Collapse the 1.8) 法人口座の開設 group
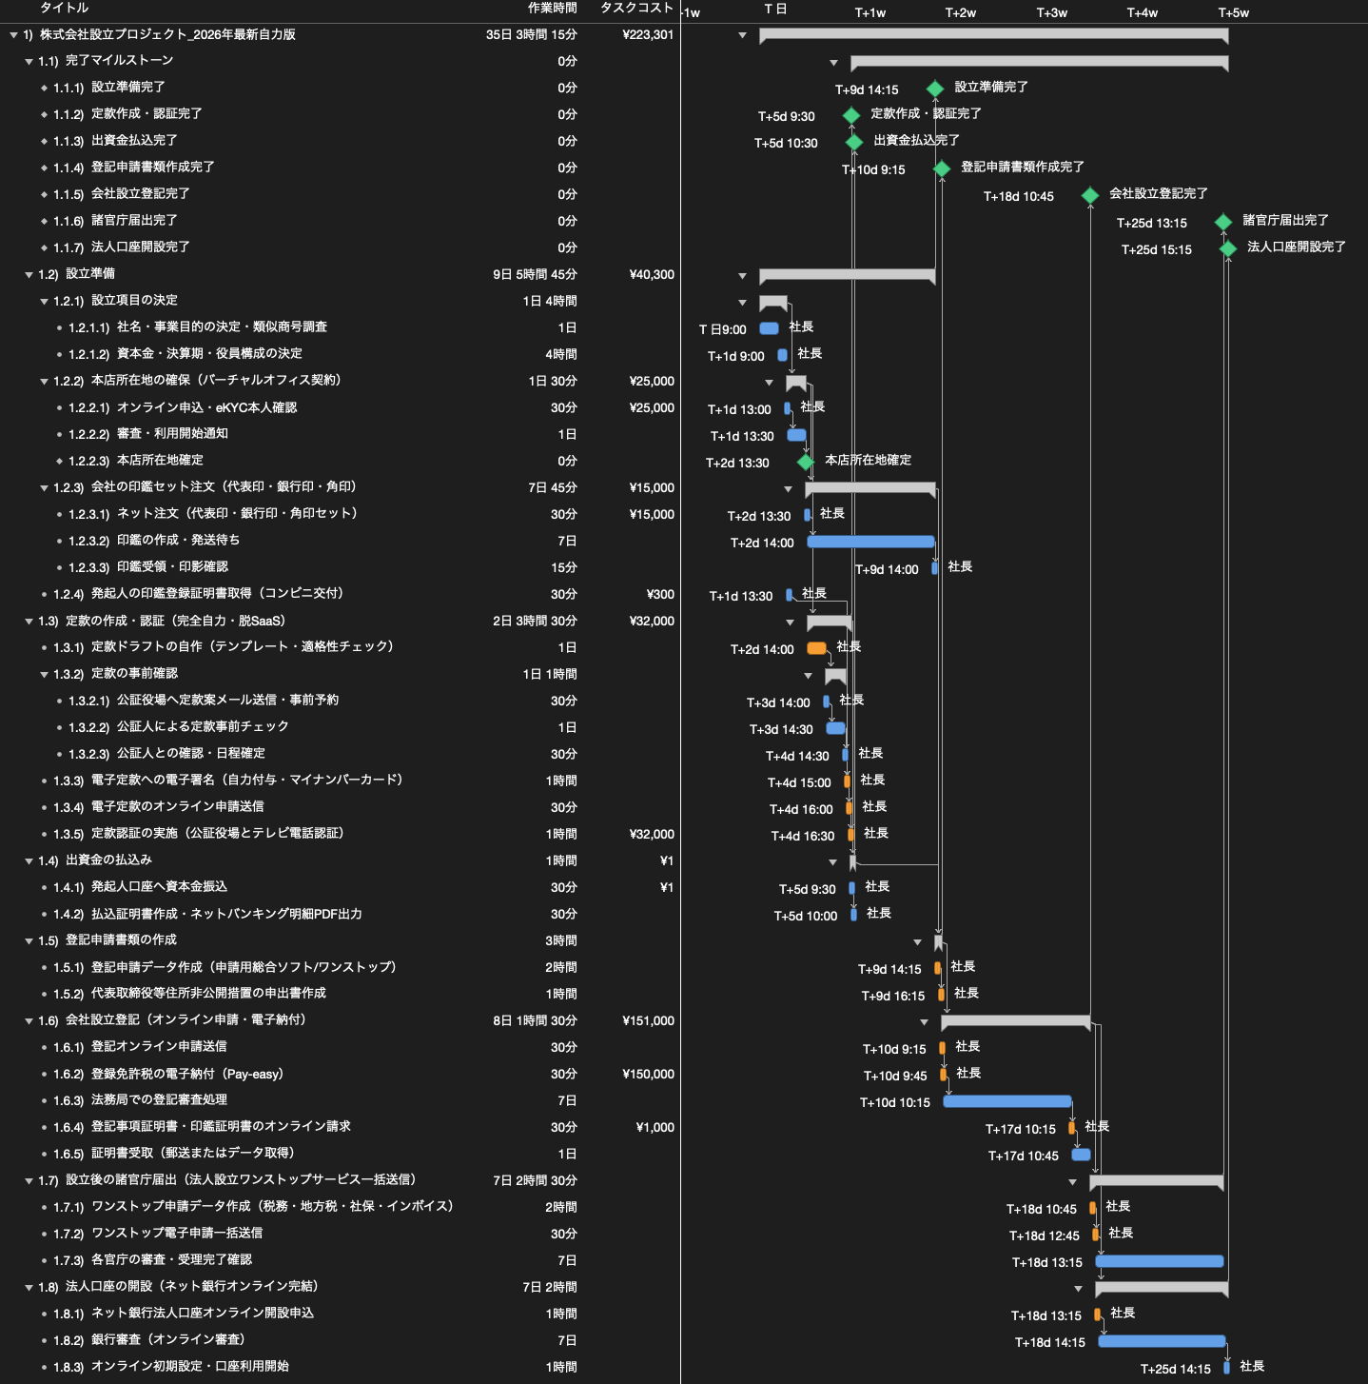Screen dimensions: 1368x1384 click(x=29, y=1288)
